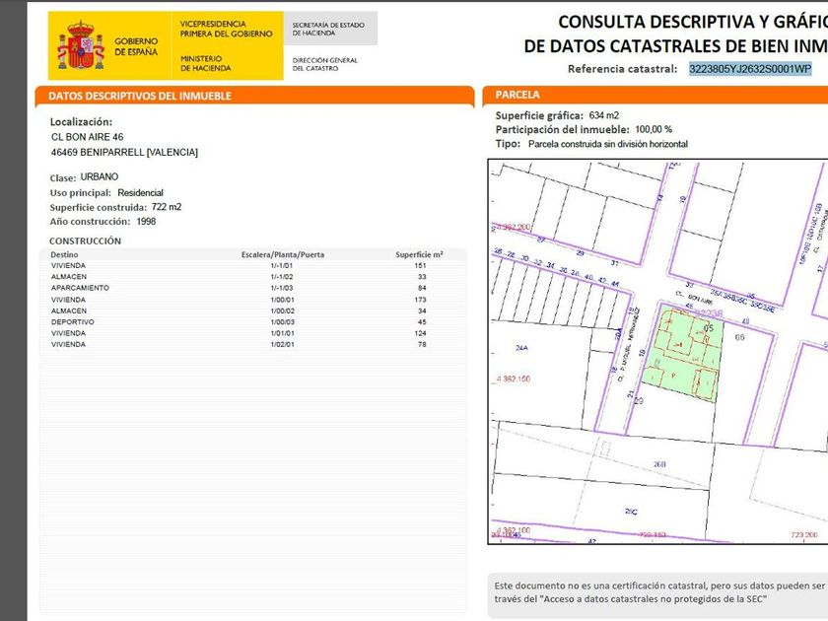
Task: Click the MINISTERIO DE HACIENDA logo text
Action: [205, 63]
